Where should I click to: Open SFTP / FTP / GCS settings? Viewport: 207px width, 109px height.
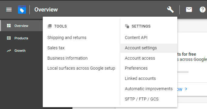point(142,99)
